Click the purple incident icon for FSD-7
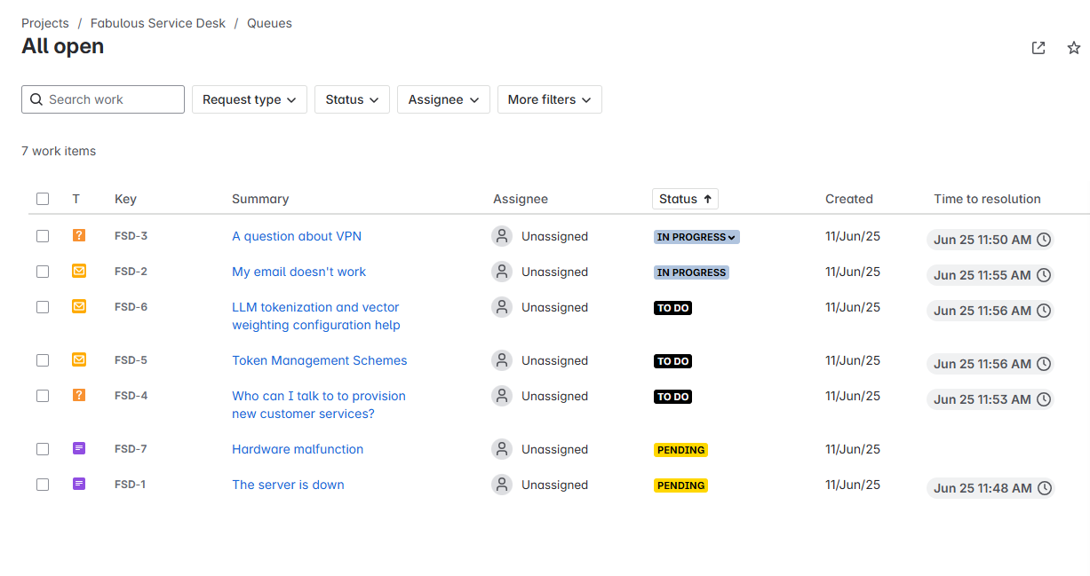 point(79,449)
